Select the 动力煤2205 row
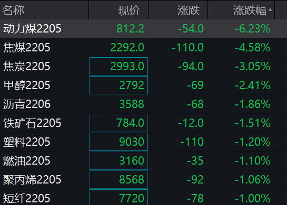The width and height of the screenshot is (287, 205). (143, 29)
